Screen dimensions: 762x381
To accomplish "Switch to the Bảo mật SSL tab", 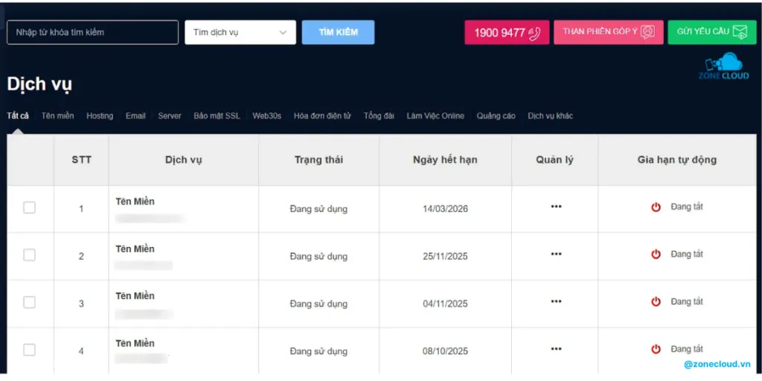I will (x=217, y=115).
